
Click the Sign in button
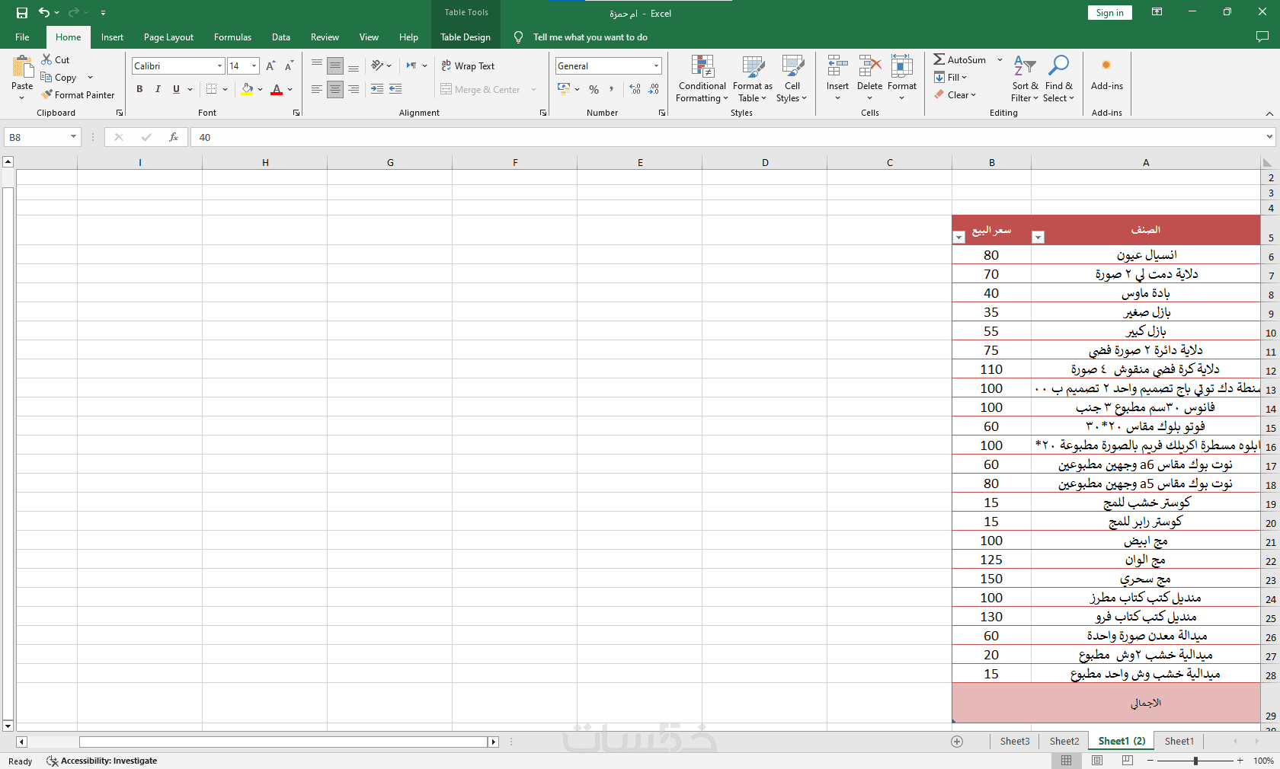tap(1109, 12)
